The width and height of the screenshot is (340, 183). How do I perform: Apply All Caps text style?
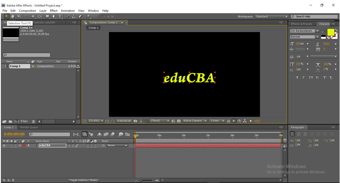[311, 78]
